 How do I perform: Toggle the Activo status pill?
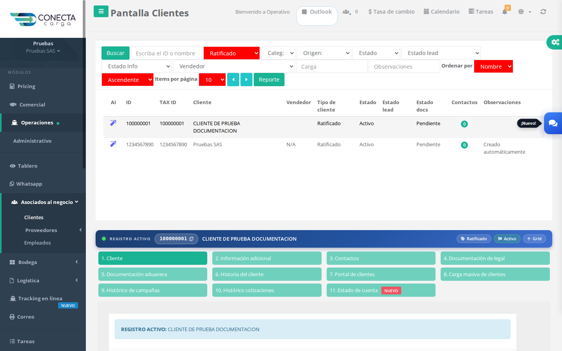[x=507, y=239]
